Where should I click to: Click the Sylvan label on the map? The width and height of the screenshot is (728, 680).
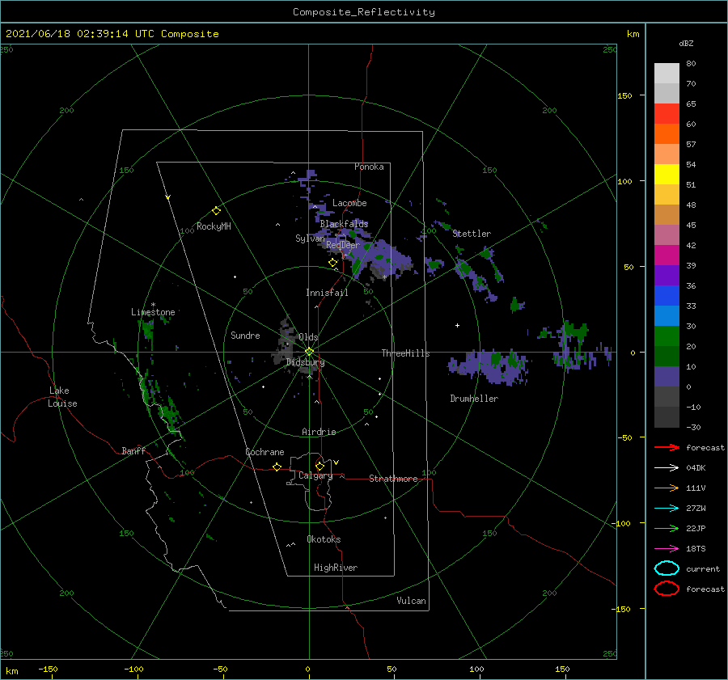coord(310,239)
